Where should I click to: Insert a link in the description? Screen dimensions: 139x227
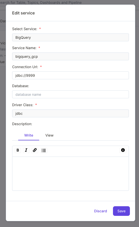35,150
